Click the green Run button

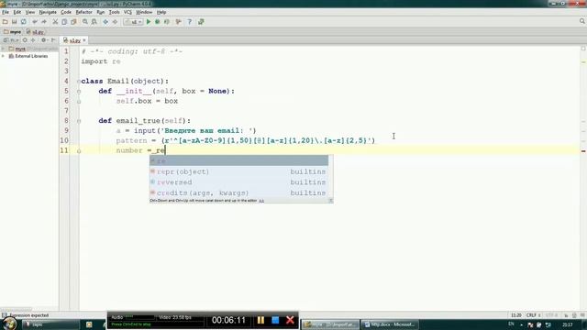(149, 22)
